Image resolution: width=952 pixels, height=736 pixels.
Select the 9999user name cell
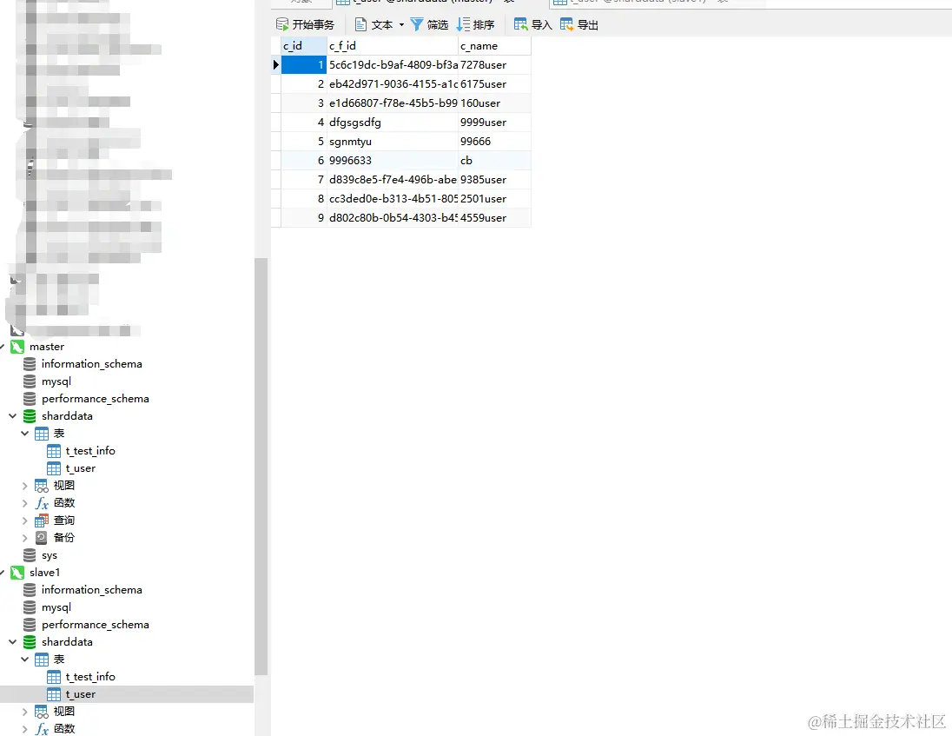494,122
